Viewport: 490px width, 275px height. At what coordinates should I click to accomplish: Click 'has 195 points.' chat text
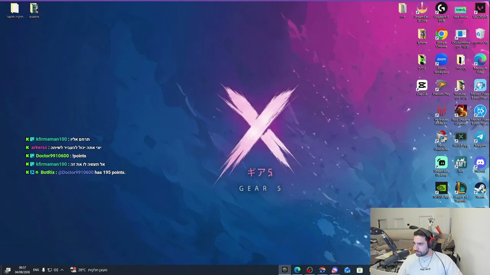click(110, 172)
